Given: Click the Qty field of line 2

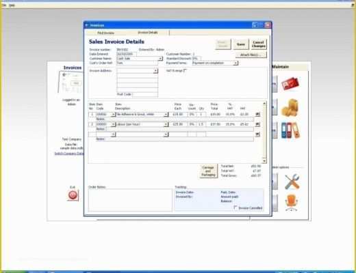Looking at the screenshot, I should point(201,124).
